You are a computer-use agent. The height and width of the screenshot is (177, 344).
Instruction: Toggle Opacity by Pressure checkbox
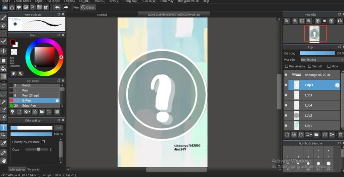coord(43,142)
